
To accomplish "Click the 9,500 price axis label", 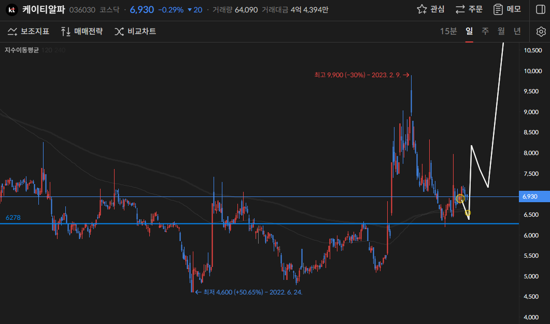I will (531, 92).
